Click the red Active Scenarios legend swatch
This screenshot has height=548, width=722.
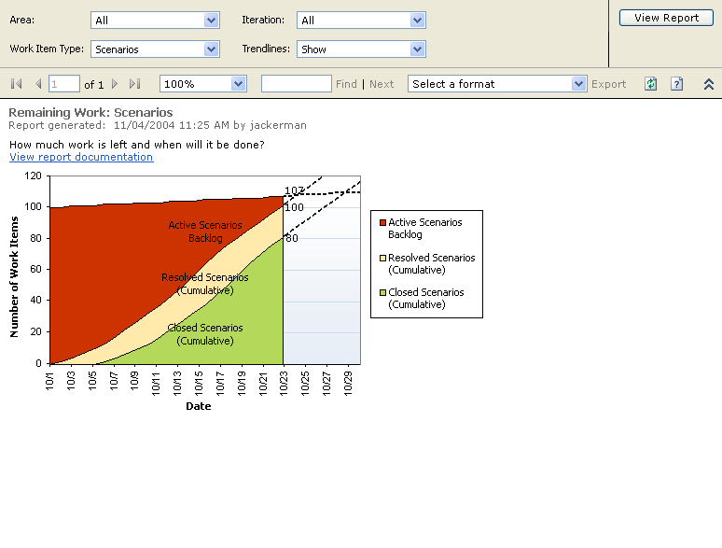coord(382,223)
